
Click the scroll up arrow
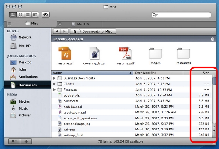(x=214, y=127)
